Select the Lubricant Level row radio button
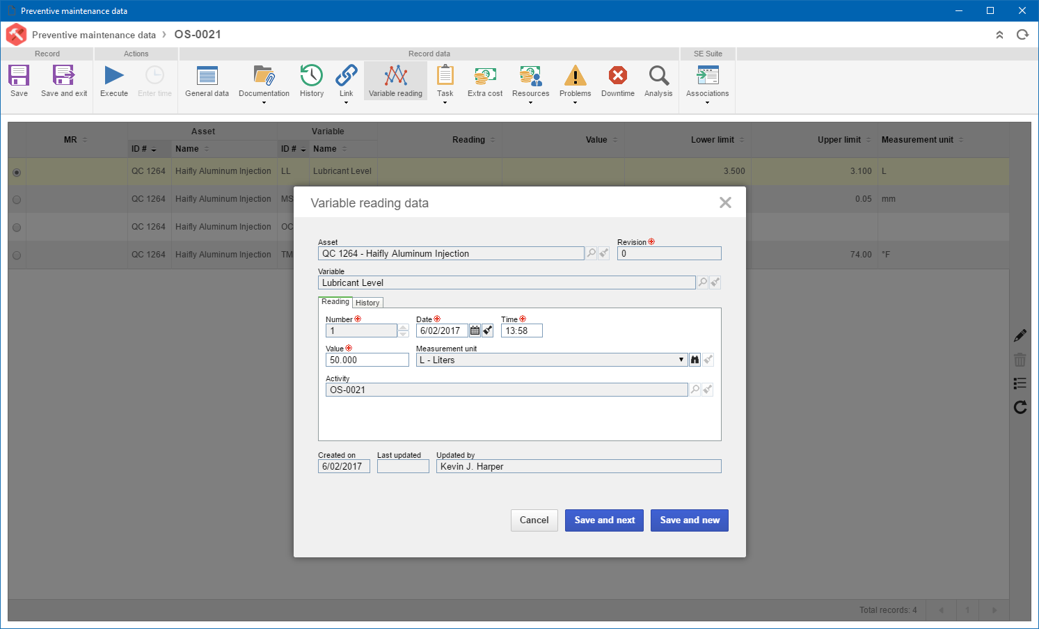 (17, 172)
